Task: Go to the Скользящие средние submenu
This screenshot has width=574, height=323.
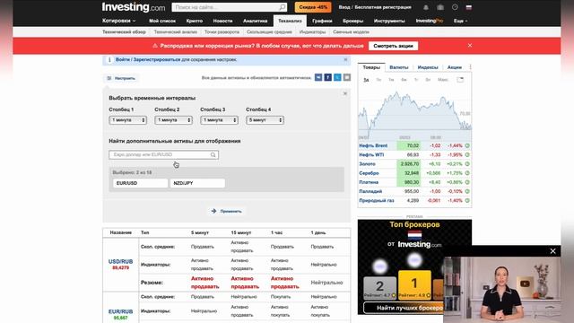Action: pos(269,32)
